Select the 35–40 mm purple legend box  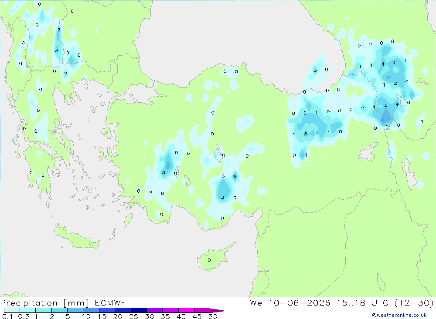click(x=170, y=310)
